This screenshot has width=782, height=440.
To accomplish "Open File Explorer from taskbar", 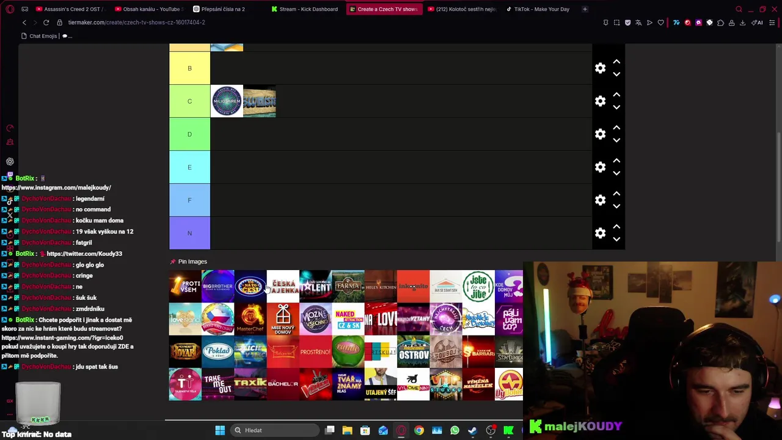I will coord(347,430).
